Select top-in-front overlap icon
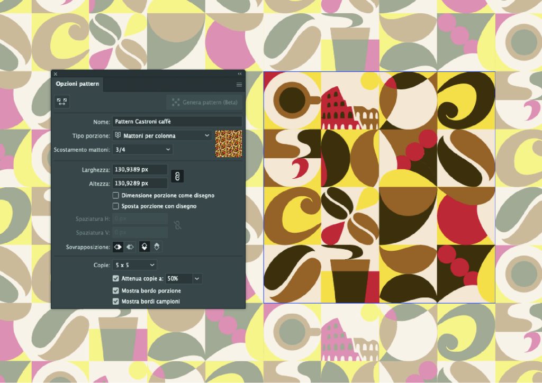The image size is (542, 383). tap(144, 247)
